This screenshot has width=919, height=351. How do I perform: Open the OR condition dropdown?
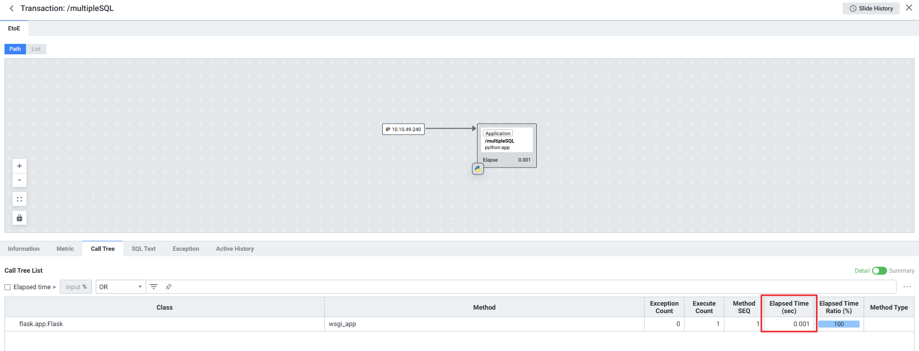pyautogui.click(x=120, y=287)
